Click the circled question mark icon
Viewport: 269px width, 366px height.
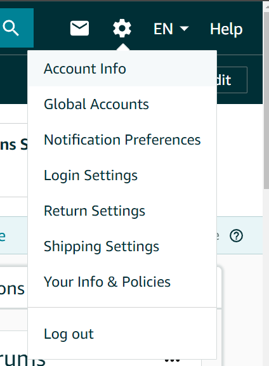[236, 236]
